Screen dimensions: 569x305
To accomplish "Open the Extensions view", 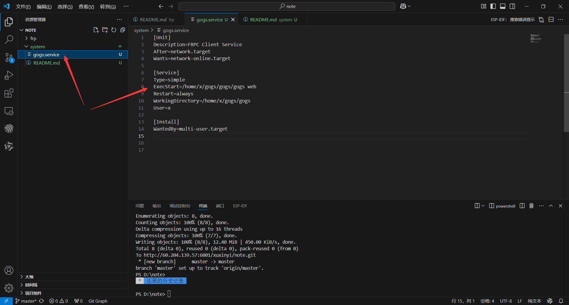I will pyautogui.click(x=9, y=93).
